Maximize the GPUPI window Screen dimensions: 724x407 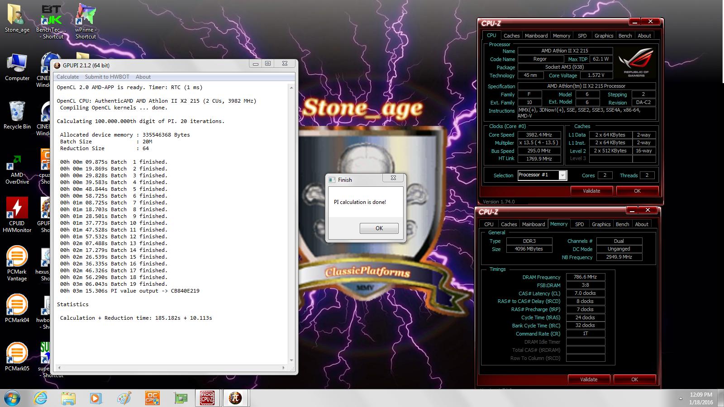(x=267, y=64)
